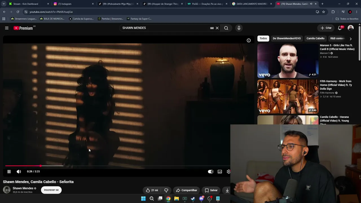Open the Chrome apps grid in bookmarks bar
This screenshot has height=203, width=361.
[4, 19]
